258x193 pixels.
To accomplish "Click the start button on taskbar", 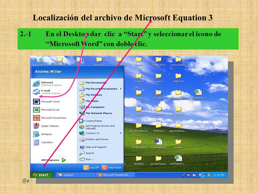I will point(42,175).
